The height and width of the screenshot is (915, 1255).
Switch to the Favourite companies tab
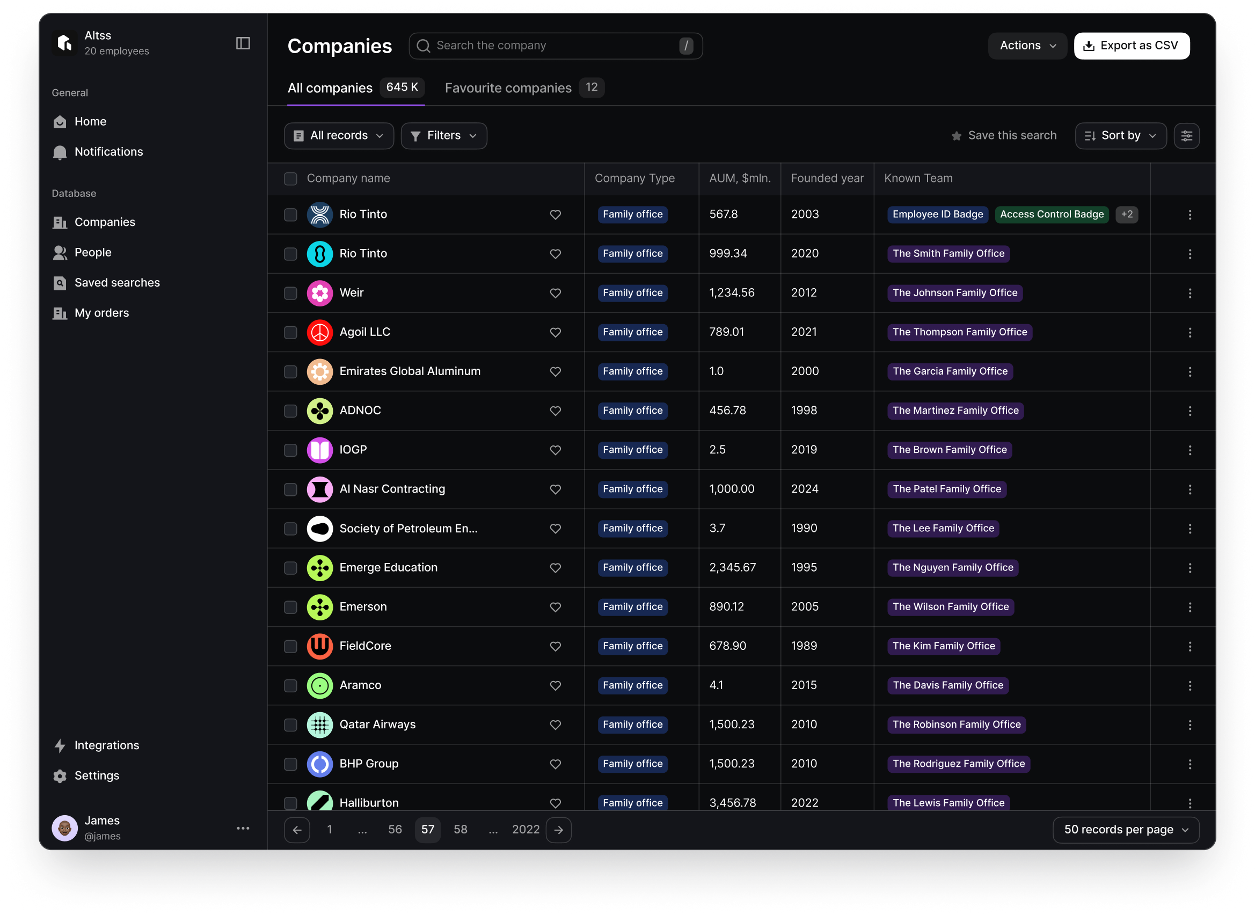click(x=508, y=87)
